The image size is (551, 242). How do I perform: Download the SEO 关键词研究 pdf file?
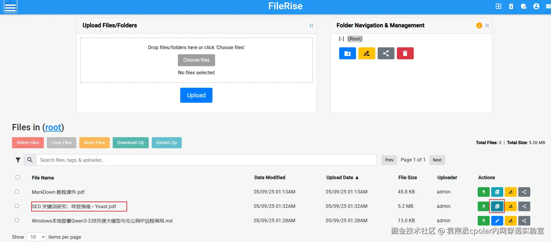coord(484,206)
